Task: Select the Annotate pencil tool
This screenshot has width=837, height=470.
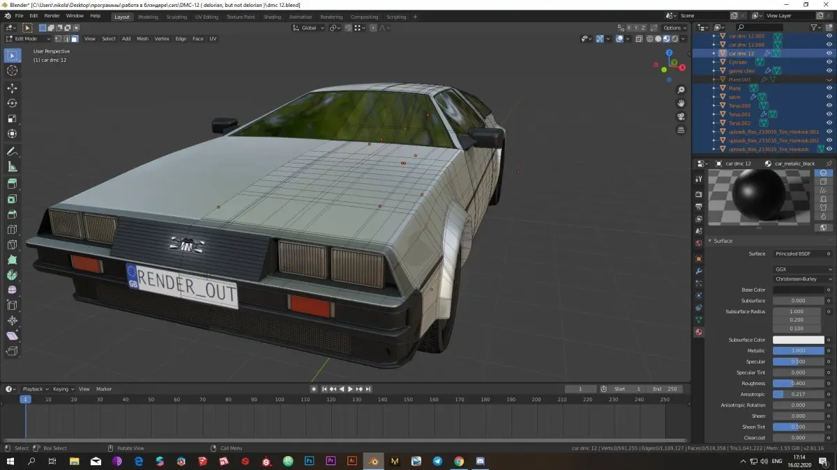Action: pyautogui.click(x=12, y=152)
